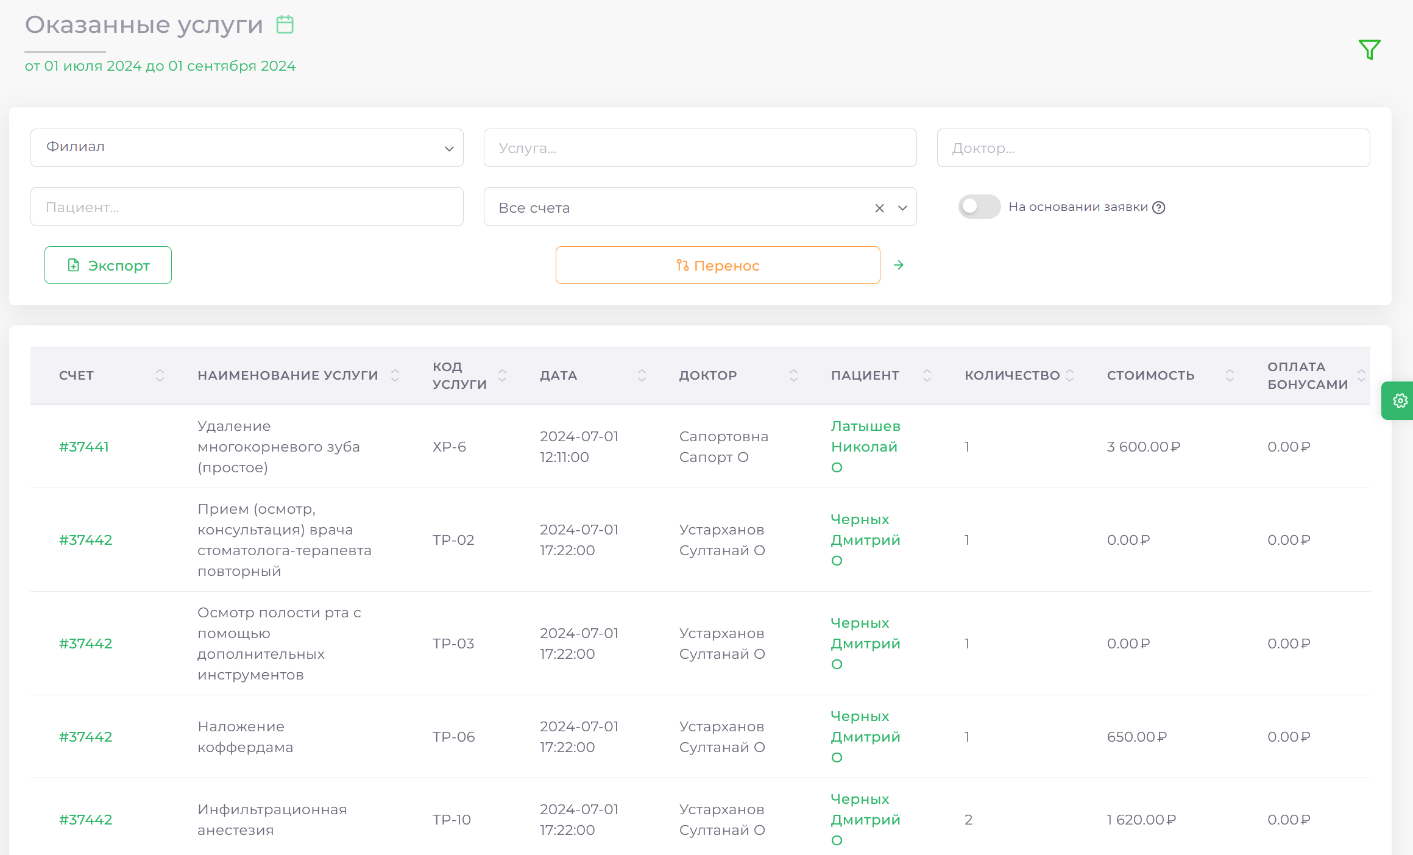Sort by Оплата бонусами column
The height and width of the screenshot is (855, 1413).
point(1361,375)
